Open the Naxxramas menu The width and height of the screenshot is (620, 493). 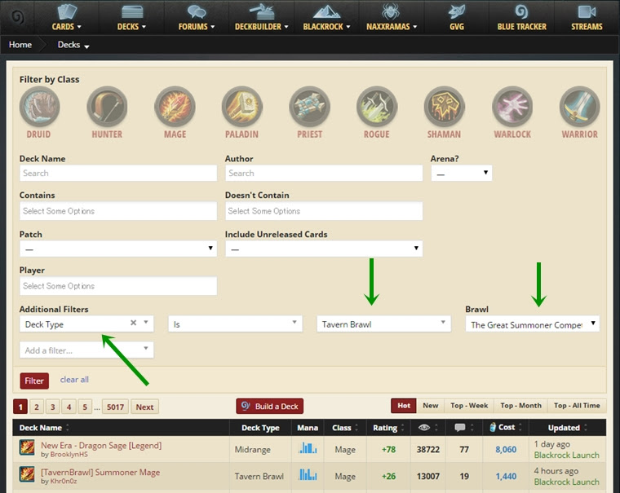(392, 26)
